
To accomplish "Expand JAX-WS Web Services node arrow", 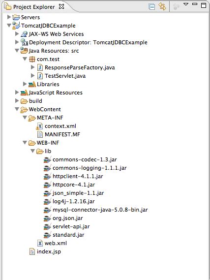I will click(x=17, y=34).
